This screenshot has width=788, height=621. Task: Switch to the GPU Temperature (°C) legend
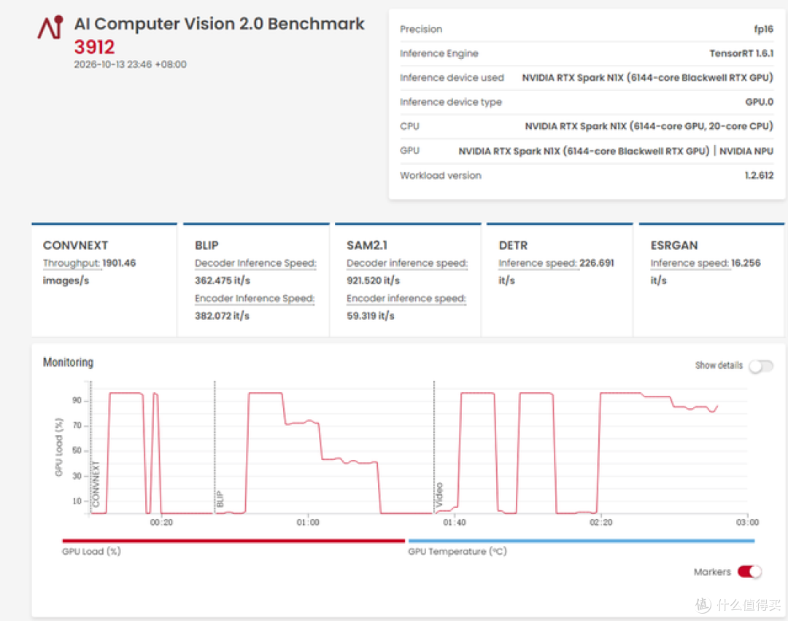tap(457, 551)
